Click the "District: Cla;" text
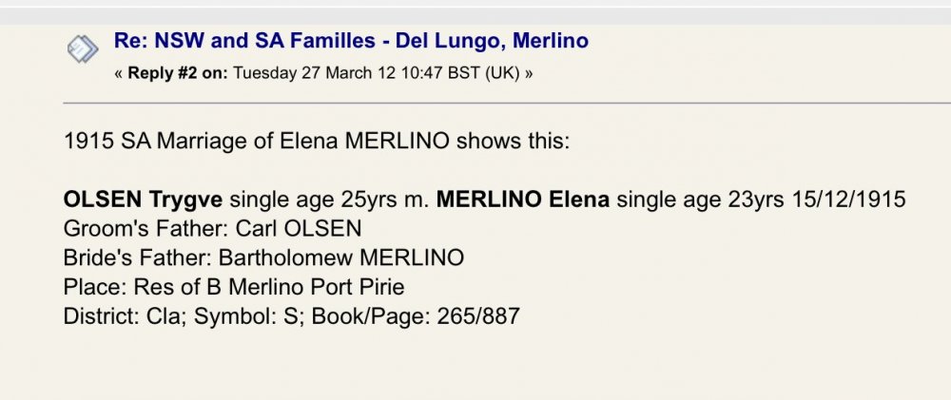The image size is (951, 400). tap(125, 315)
